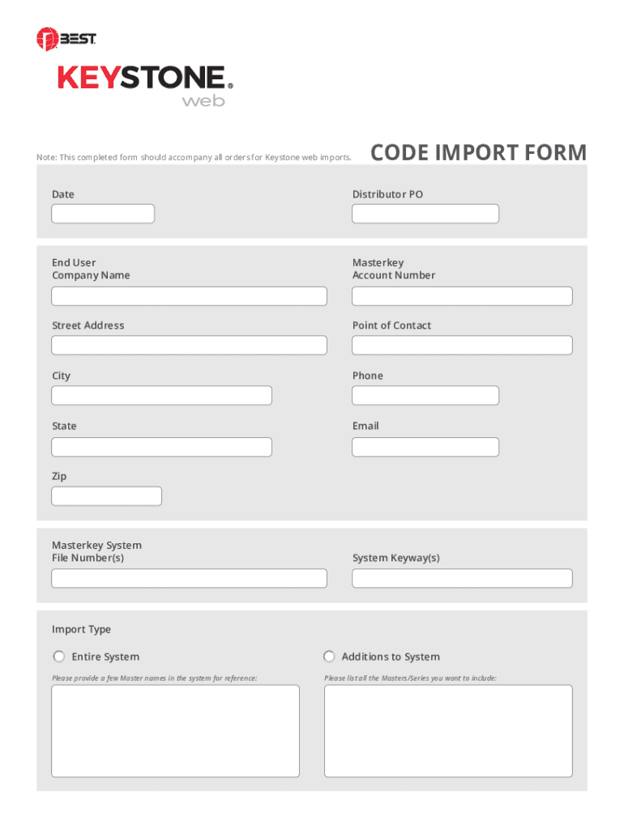Click the City text box
This screenshot has width=624, height=829.
[161, 396]
